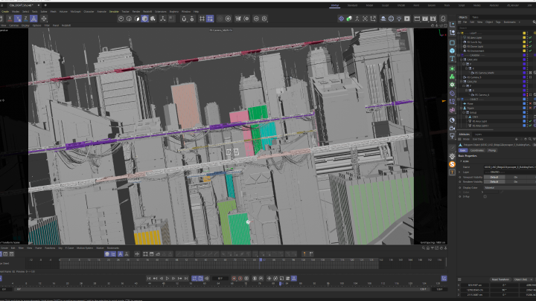Toggle the Figure object's red X state
This screenshot has height=301, width=536.
coord(530,108)
